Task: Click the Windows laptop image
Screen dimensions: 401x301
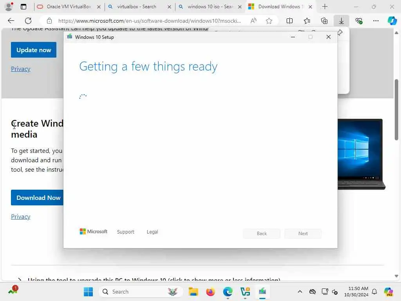Action: [x=361, y=154]
